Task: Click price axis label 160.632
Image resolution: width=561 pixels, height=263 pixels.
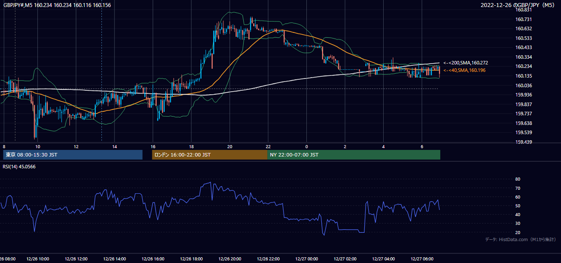Action: [523, 28]
